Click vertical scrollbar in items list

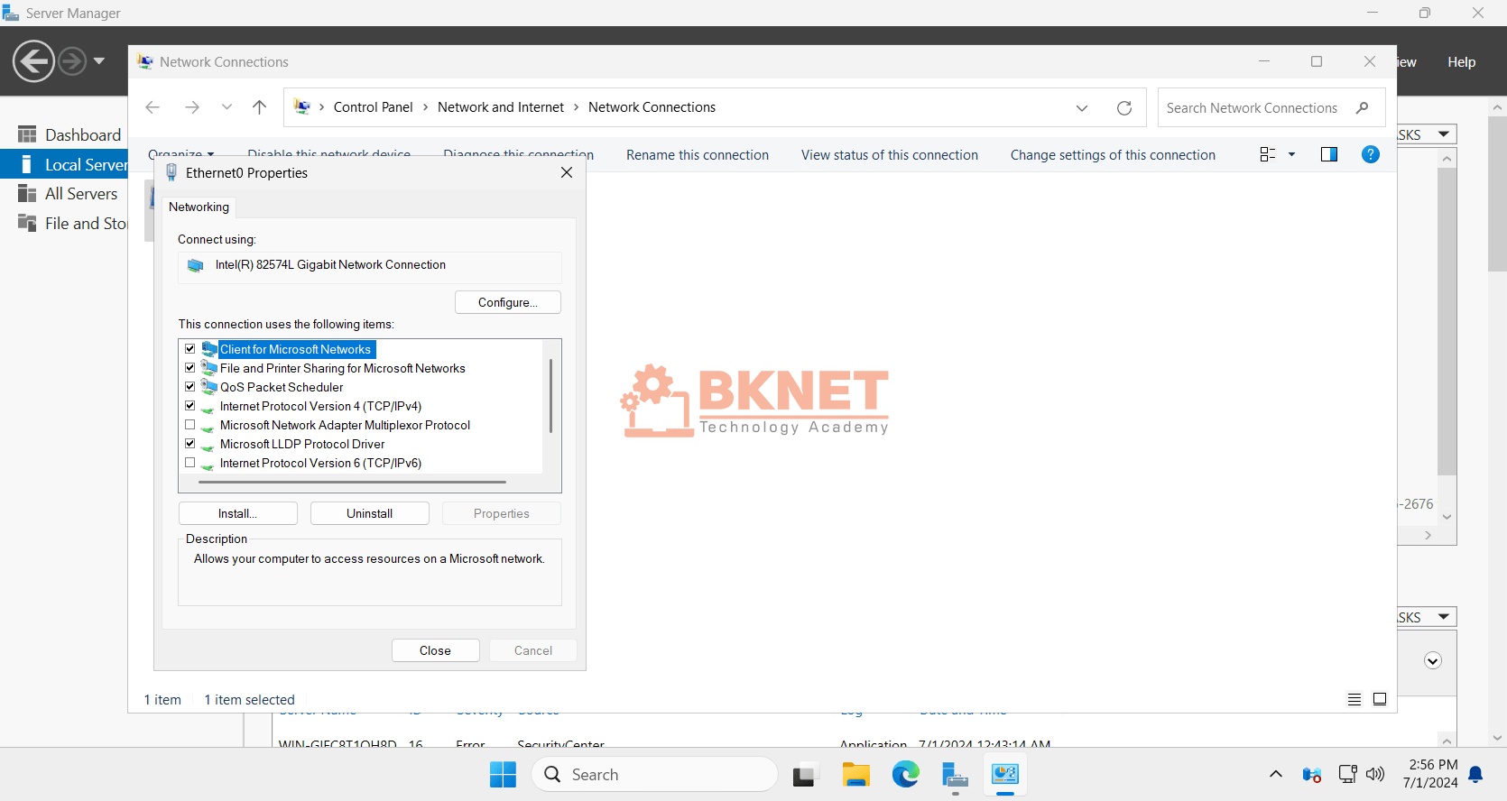[550, 395]
